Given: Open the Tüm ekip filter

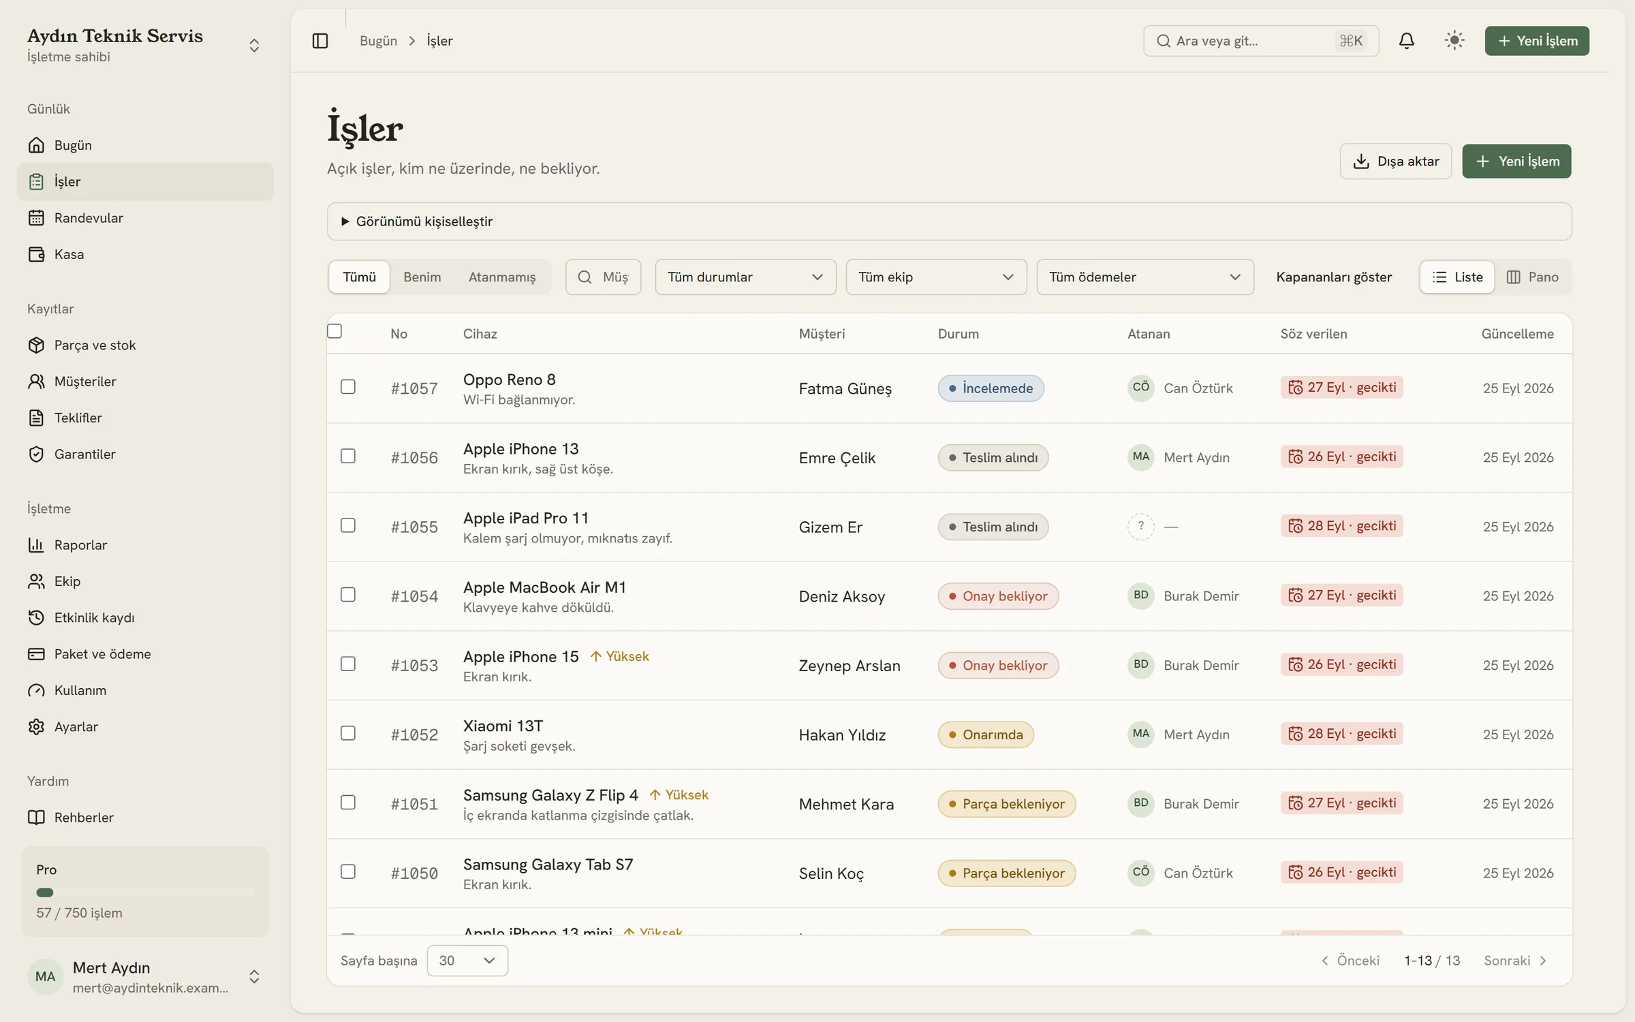Looking at the screenshot, I should click(x=936, y=277).
